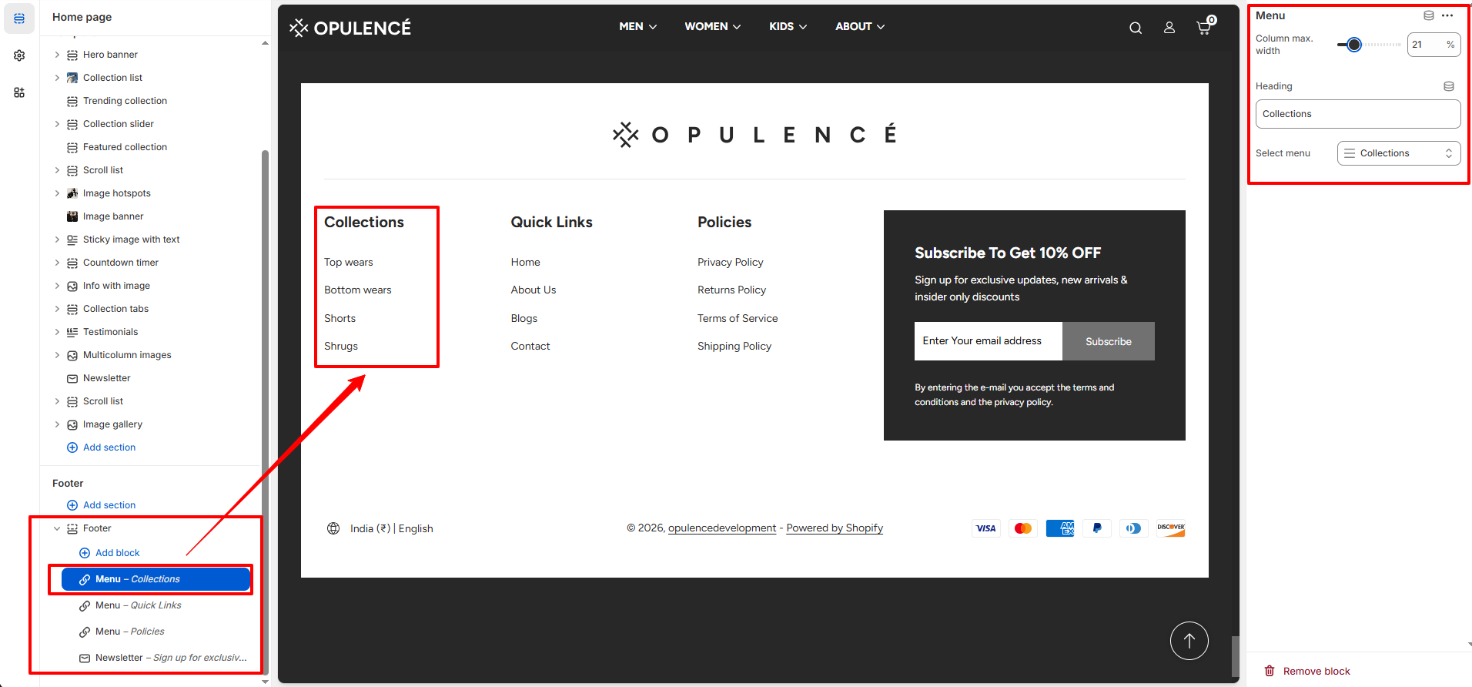This screenshot has height=687, width=1472.
Task: Expand the Collection slider section
Action: (x=57, y=124)
